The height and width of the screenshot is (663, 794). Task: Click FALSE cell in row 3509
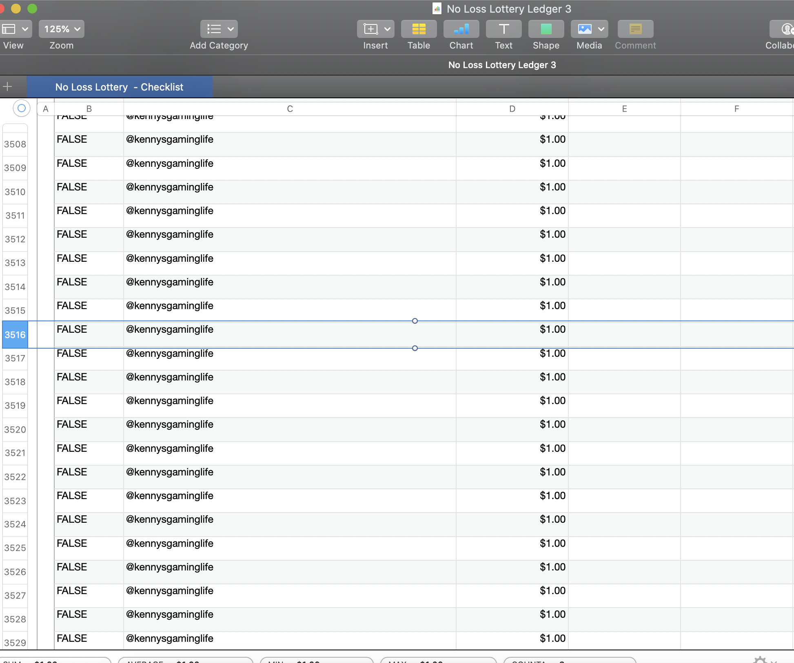coord(89,168)
